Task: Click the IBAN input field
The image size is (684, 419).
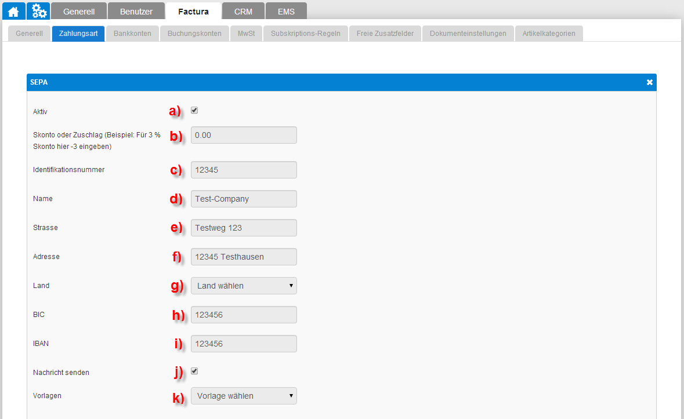Action: pyautogui.click(x=244, y=344)
